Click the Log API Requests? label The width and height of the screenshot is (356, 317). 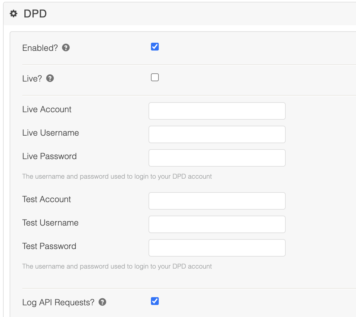[58, 303]
